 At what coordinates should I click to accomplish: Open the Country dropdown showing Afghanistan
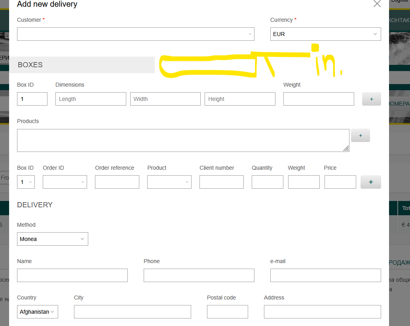(38, 312)
